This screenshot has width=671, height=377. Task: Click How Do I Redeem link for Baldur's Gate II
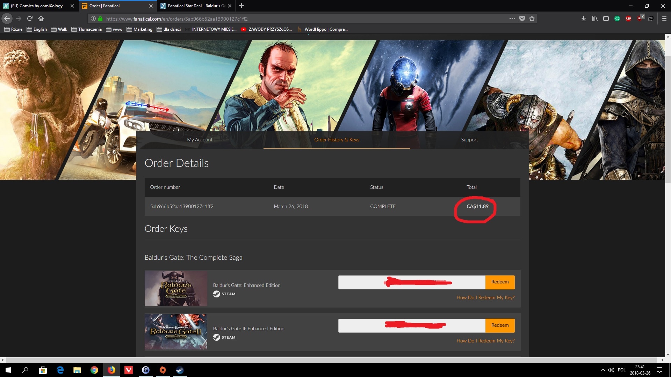pyautogui.click(x=485, y=341)
